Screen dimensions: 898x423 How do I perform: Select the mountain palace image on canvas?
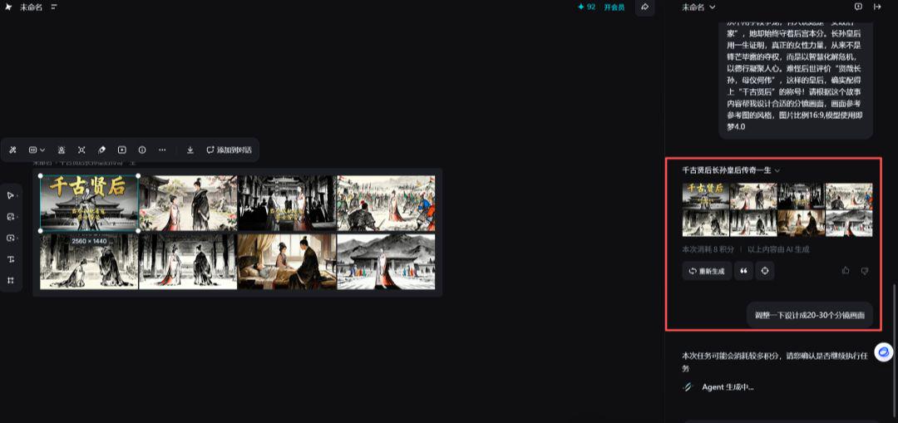pyautogui.click(x=386, y=262)
